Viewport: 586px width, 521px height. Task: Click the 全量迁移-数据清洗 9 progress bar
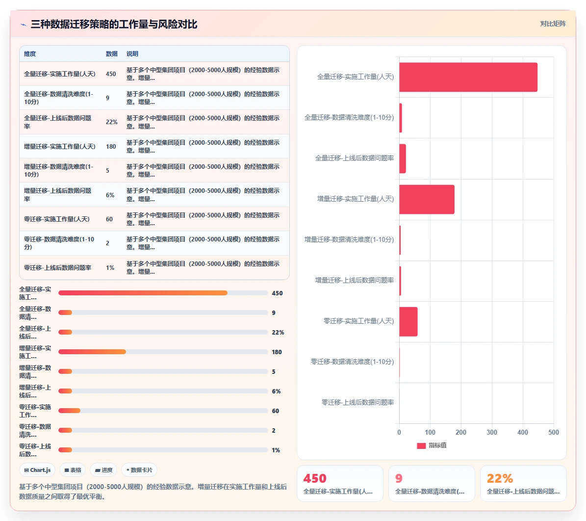[x=163, y=313]
